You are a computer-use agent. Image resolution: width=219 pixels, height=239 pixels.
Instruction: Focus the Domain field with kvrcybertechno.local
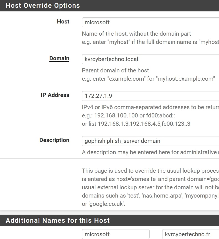click(x=150, y=59)
